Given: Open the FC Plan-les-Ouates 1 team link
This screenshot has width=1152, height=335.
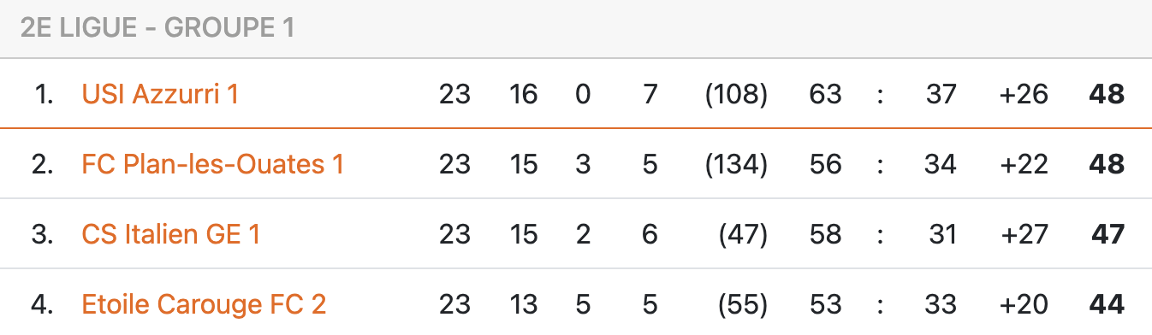Looking at the screenshot, I should (212, 163).
